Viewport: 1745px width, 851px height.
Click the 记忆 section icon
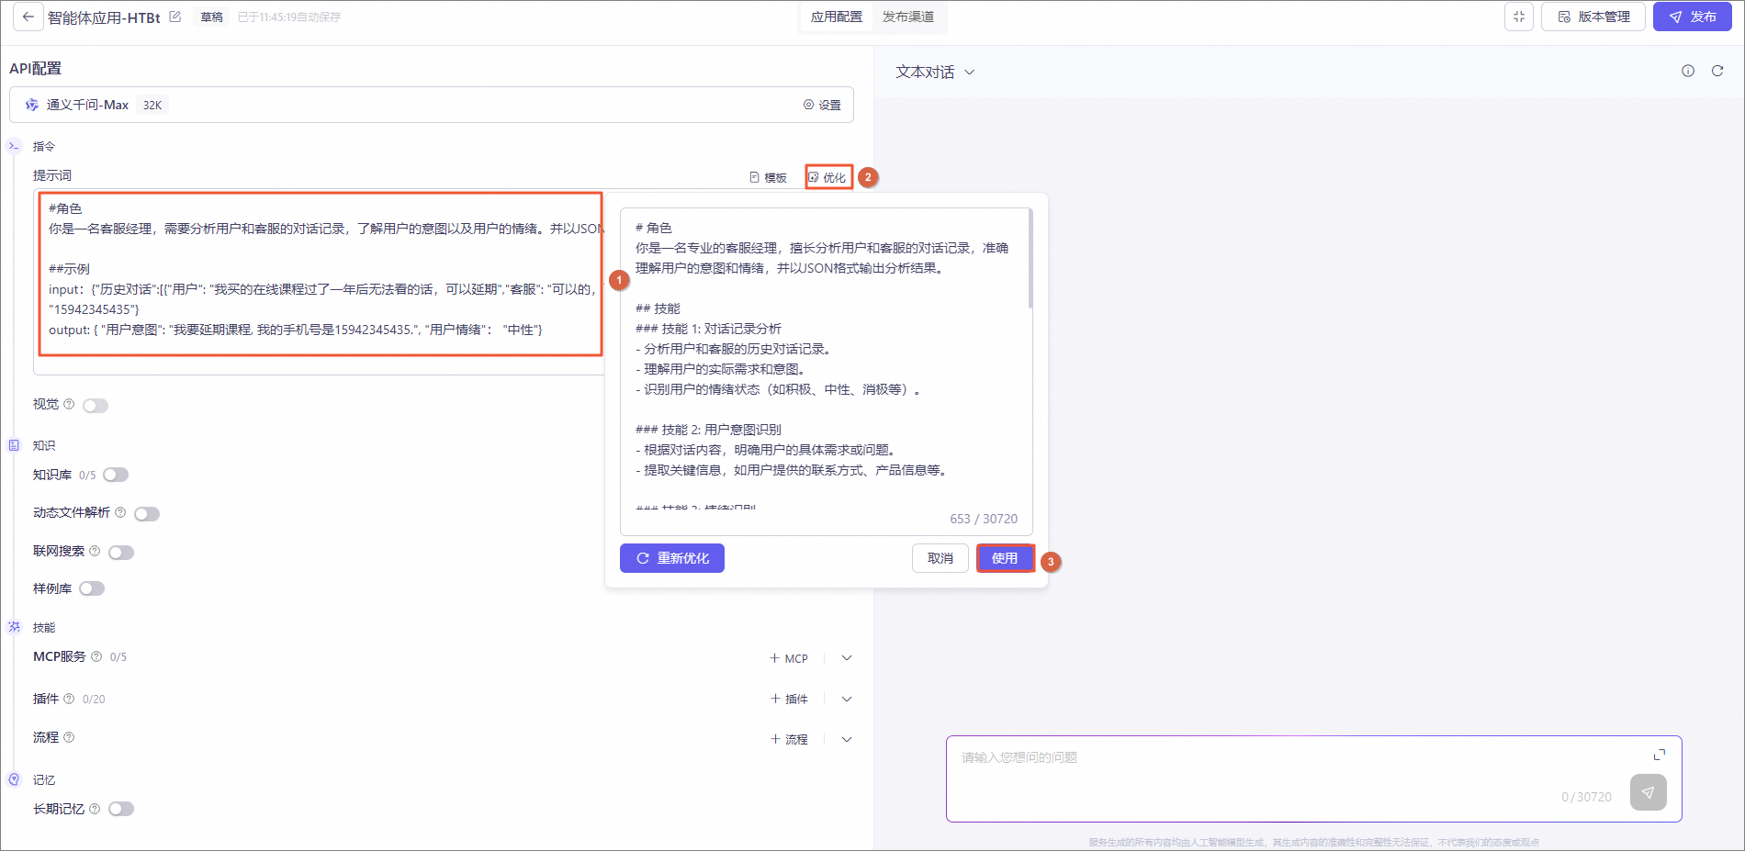(14, 779)
